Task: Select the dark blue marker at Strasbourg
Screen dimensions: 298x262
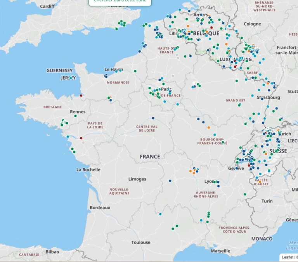Action: 262,99
